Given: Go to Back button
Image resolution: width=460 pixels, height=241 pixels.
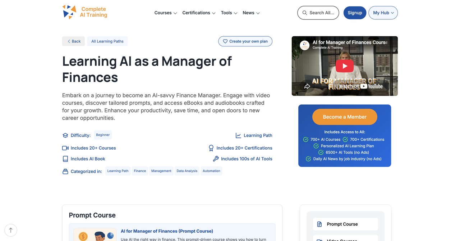Looking at the screenshot, I should [x=74, y=41].
